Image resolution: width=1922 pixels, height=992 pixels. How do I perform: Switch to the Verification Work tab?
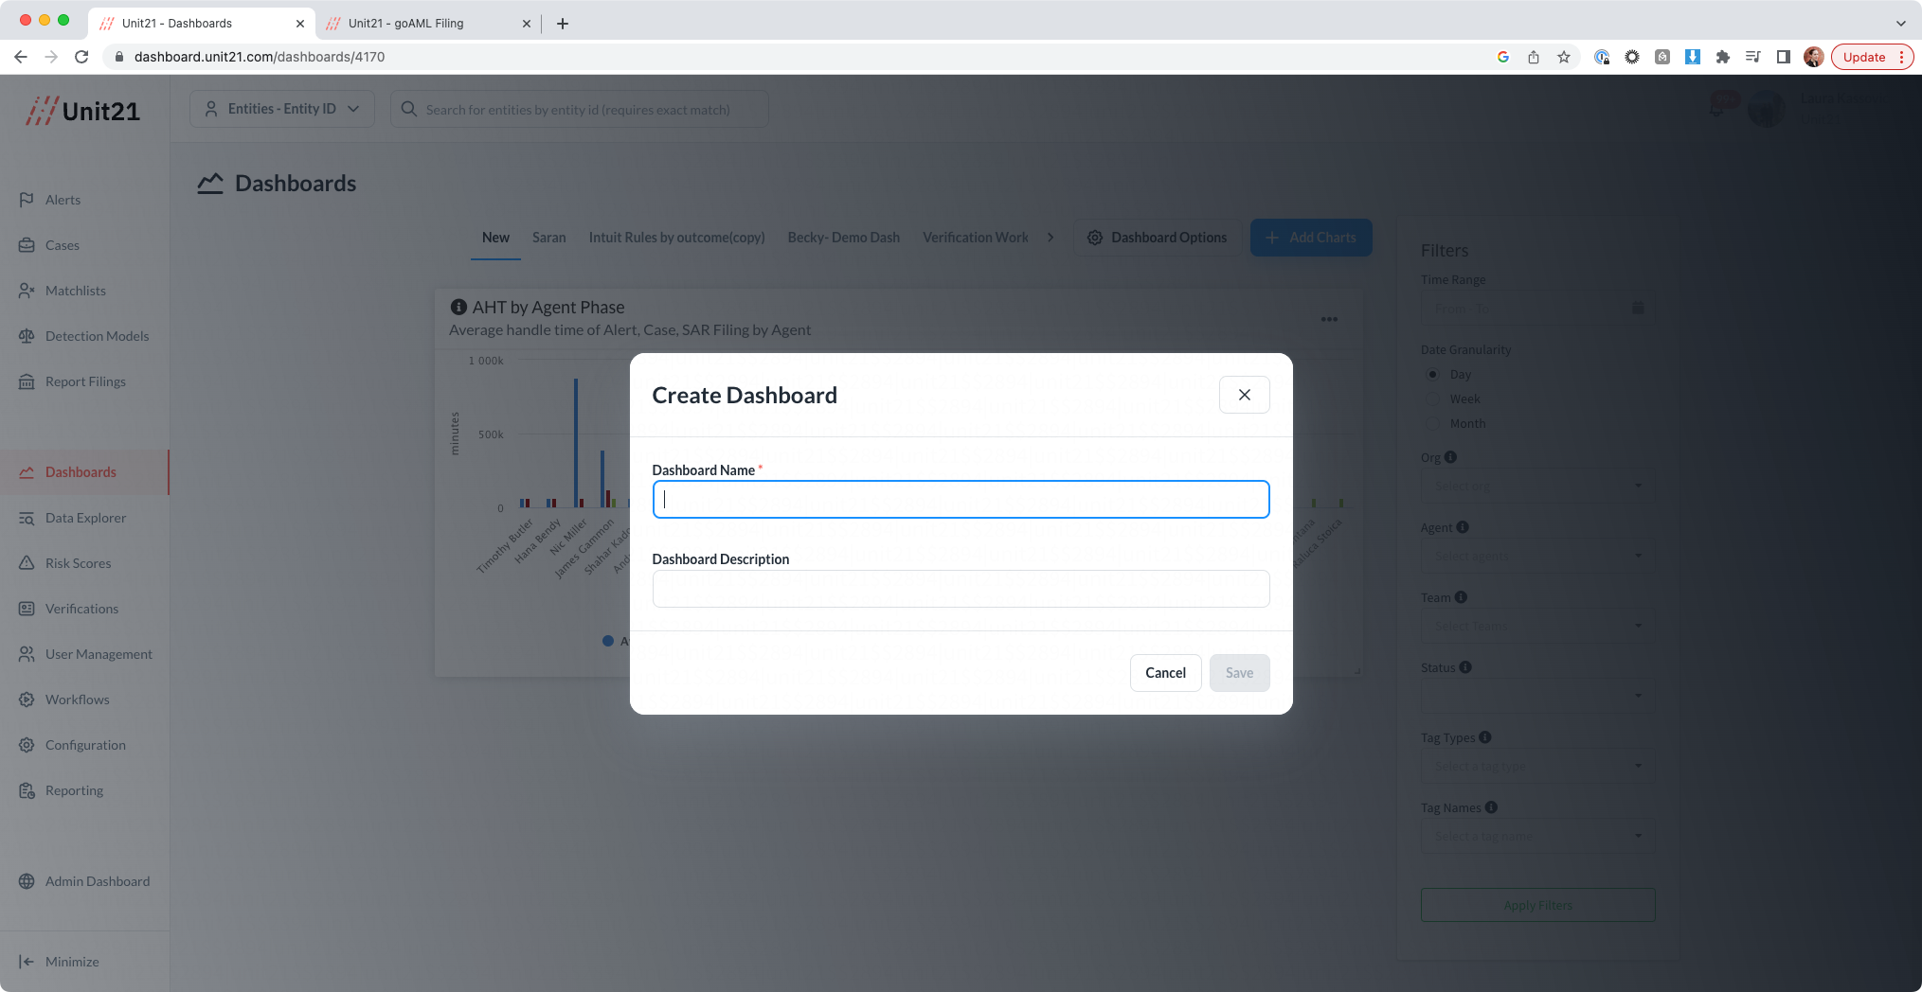pyautogui.click(x=975, y=238)
